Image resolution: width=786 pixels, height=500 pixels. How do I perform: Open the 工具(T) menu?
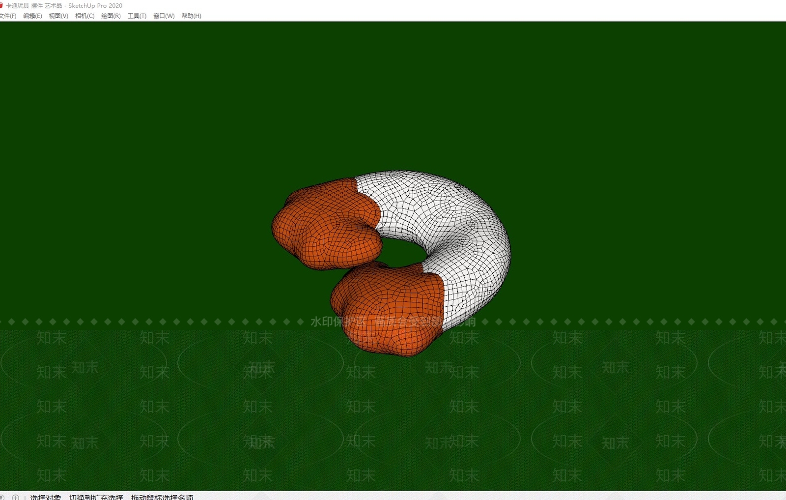(137, 16)
